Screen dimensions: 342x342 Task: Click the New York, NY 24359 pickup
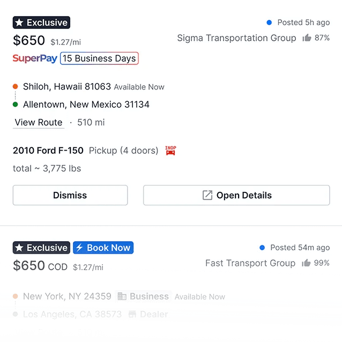click(x=67, y=296)
